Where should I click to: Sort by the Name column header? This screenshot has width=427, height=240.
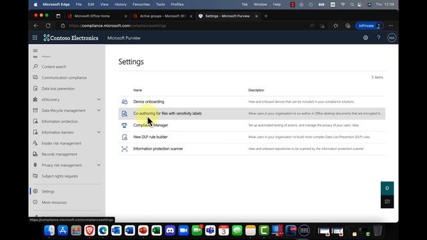pyautogui.click(x=137, y=90)
